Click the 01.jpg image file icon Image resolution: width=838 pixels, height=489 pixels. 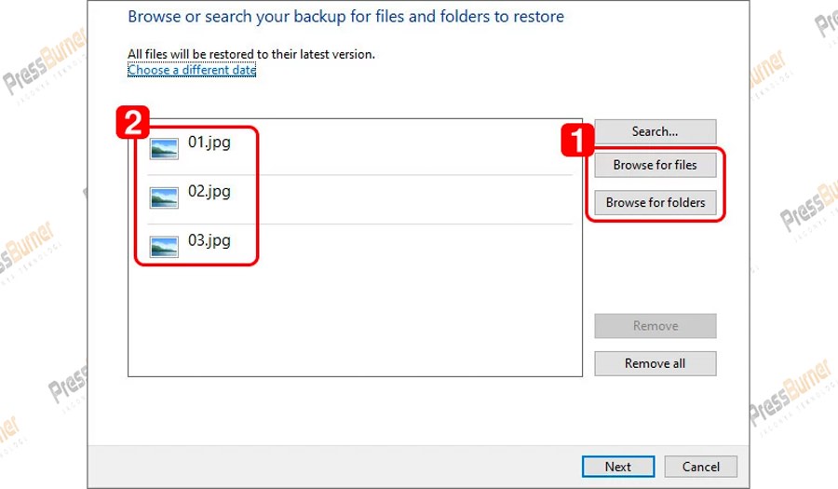(164, 148)
